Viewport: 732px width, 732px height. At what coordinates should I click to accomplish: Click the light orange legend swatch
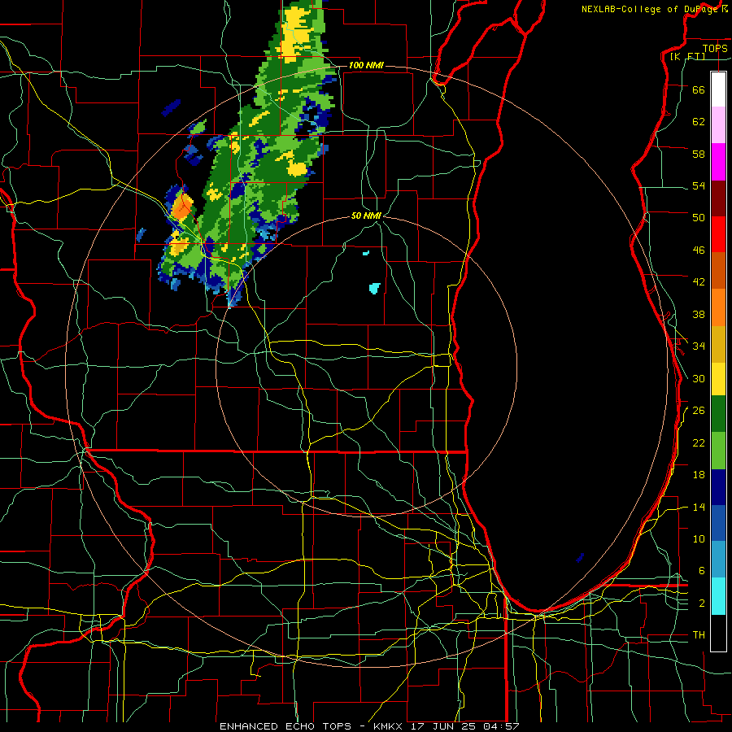point(718,307)
